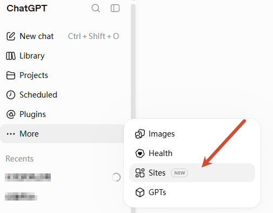Open the second blurred recent chat

(x=21, y=196)
